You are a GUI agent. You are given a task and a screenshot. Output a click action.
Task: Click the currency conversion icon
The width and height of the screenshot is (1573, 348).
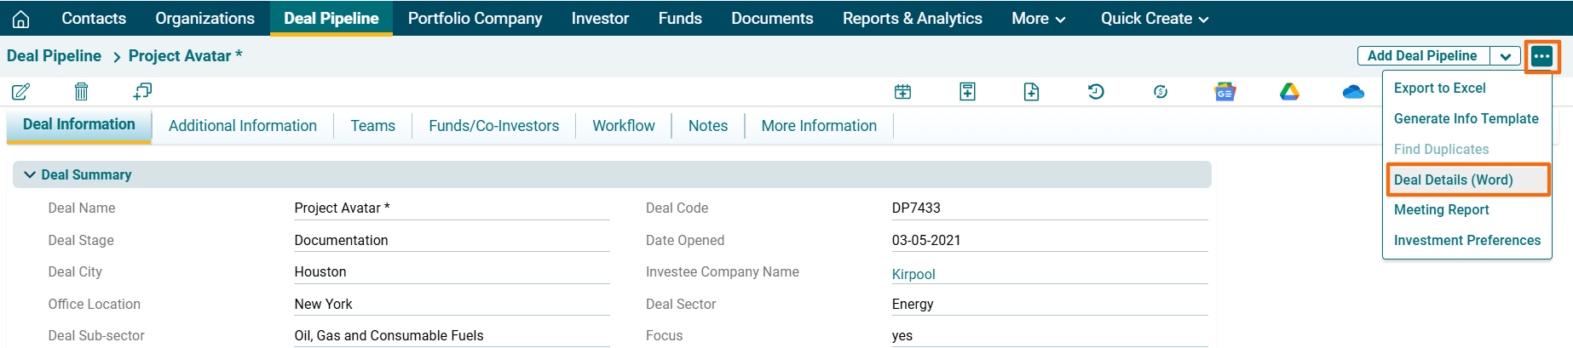point(1160,92)
